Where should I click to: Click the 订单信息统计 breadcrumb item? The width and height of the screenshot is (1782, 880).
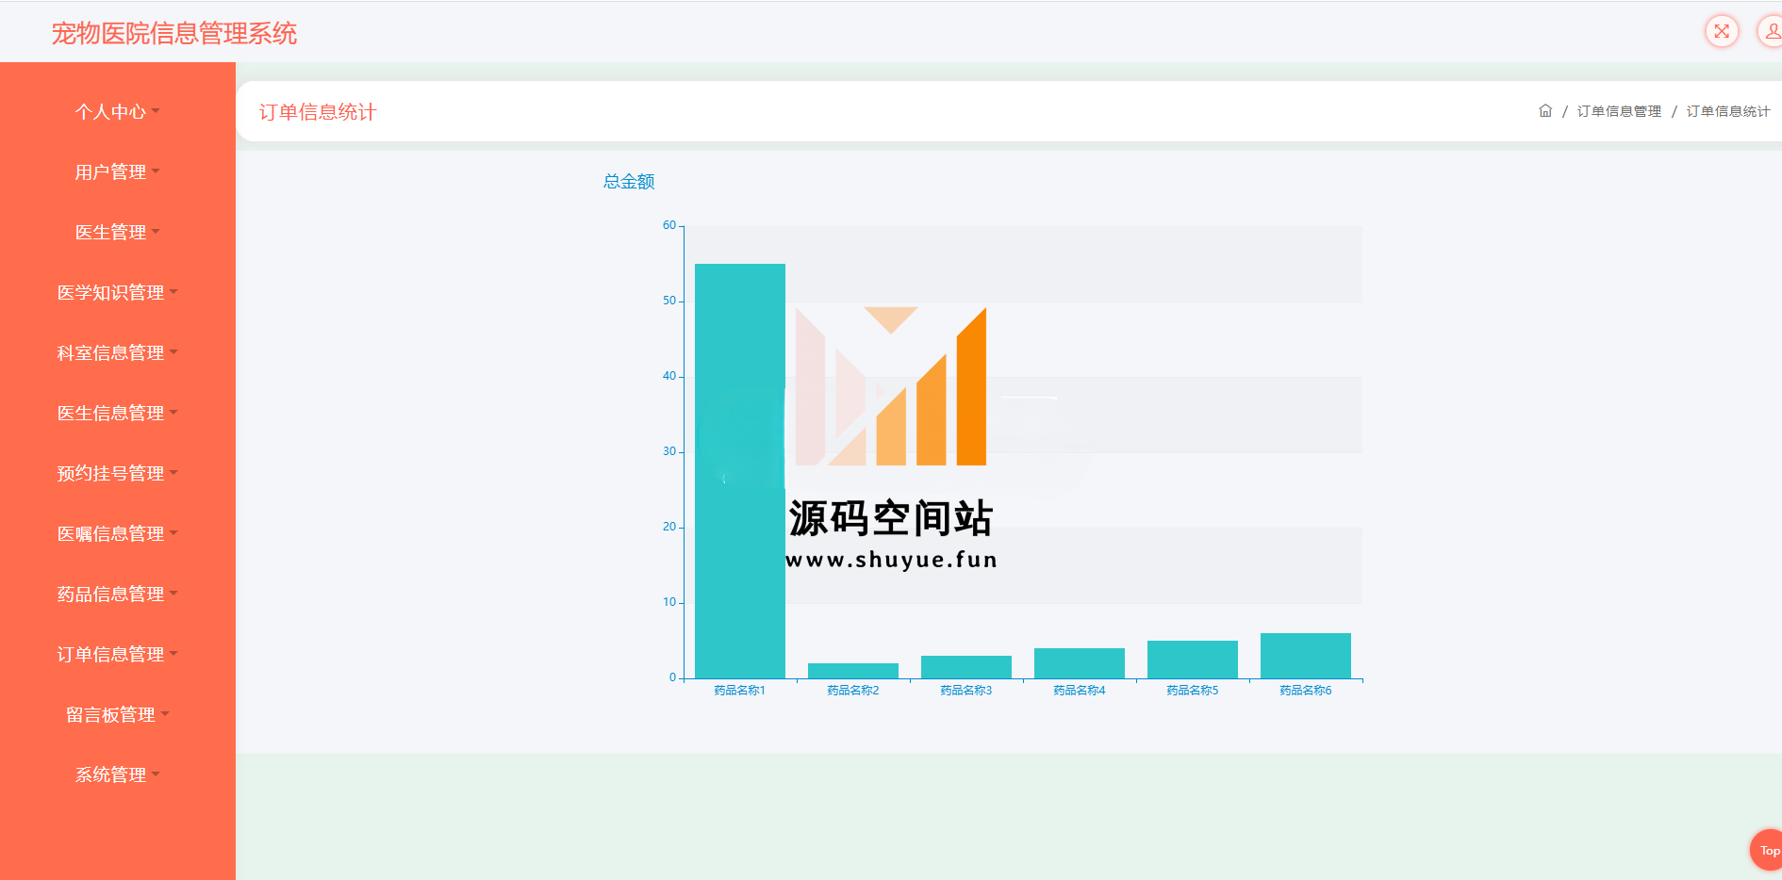pos(1728,111)
